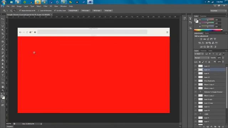Select the Eraser tool
228x128 pixels.
point(3,57)
